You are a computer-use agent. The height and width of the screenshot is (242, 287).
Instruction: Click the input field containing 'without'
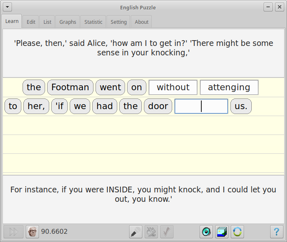pos(173,87)
